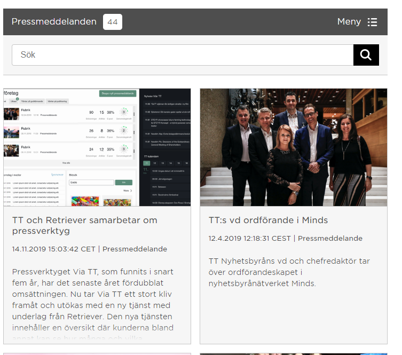Select the Pressmeddelanden header title
Viewport: 402px width, 355px height.
click(x=54, y=22)
